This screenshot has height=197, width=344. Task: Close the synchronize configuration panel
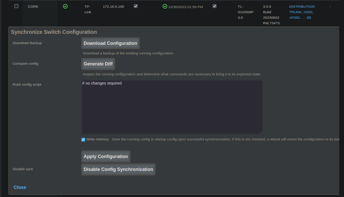(x=20, y=187)
